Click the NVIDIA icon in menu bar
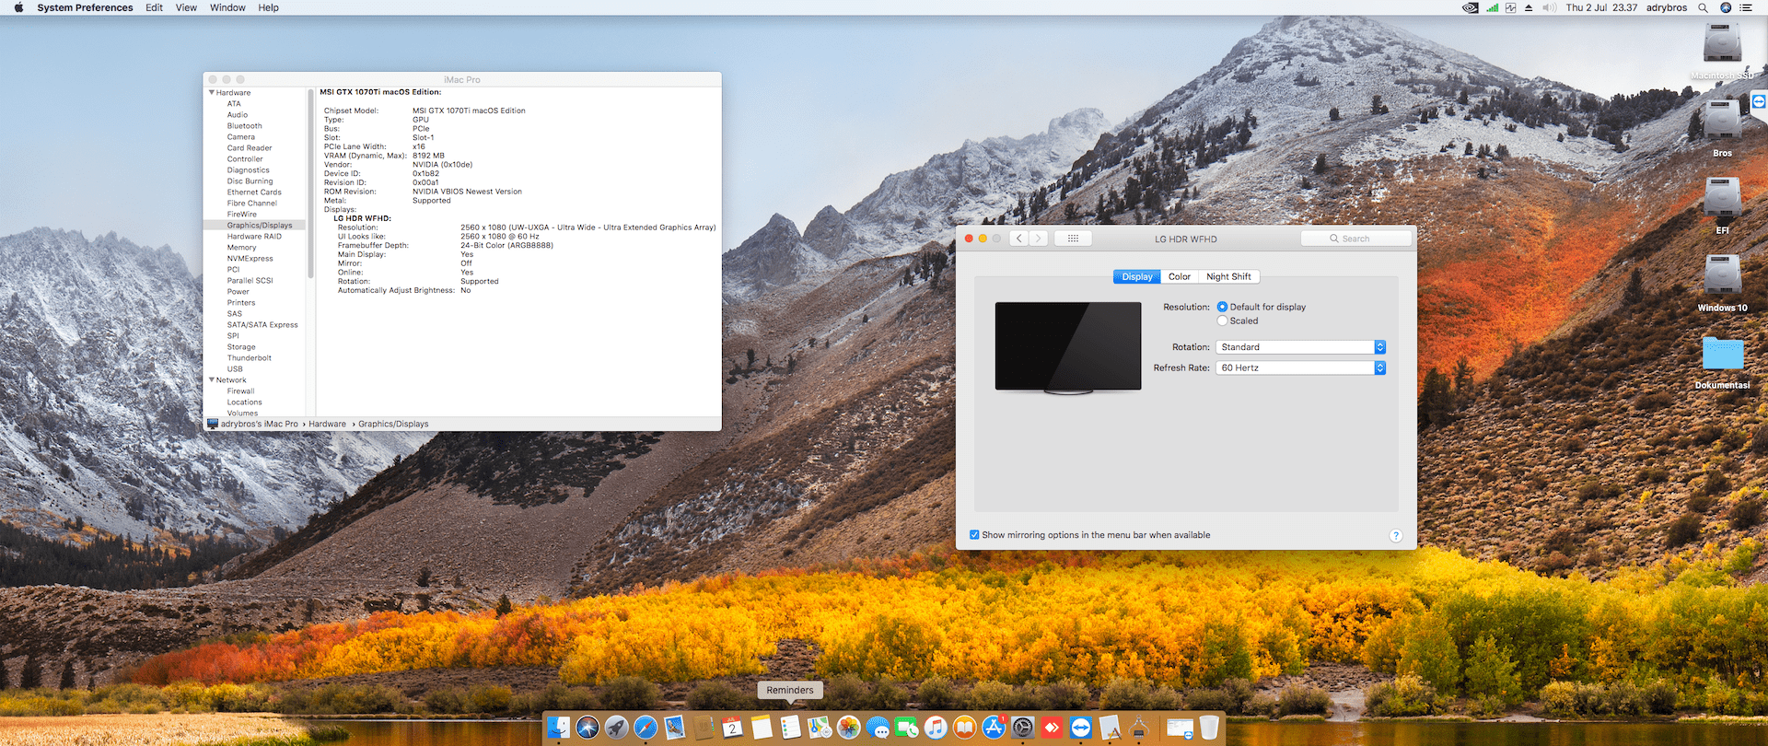Image resolution: width=1768 pixels, height=746 pixels. pos(1471,7)
